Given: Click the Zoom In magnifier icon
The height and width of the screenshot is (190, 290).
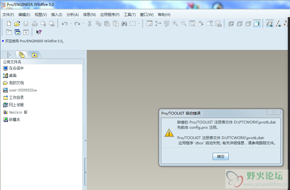Looking at the screenshot, I should point(175,24).
